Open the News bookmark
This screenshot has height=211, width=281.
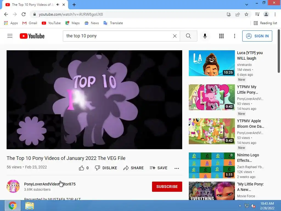coord(92,23)
